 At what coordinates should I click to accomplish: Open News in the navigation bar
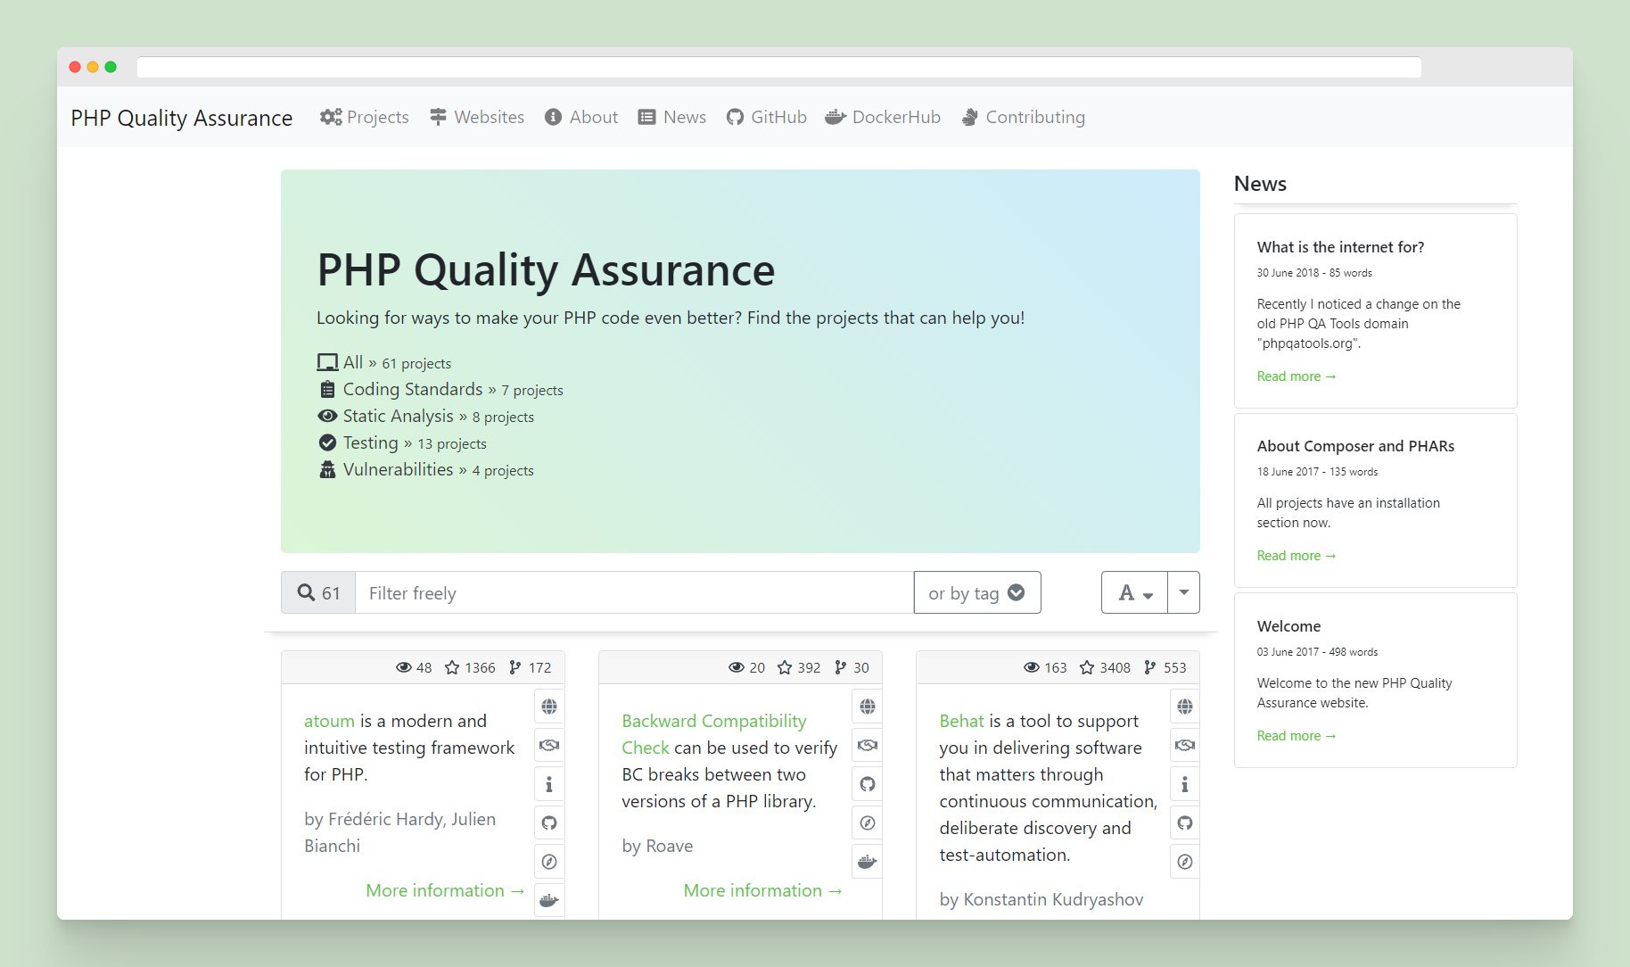672,117
